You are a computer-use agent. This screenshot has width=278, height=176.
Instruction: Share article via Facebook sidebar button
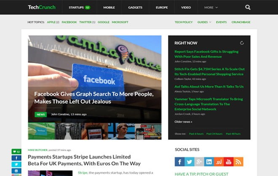tap(16, 158)
